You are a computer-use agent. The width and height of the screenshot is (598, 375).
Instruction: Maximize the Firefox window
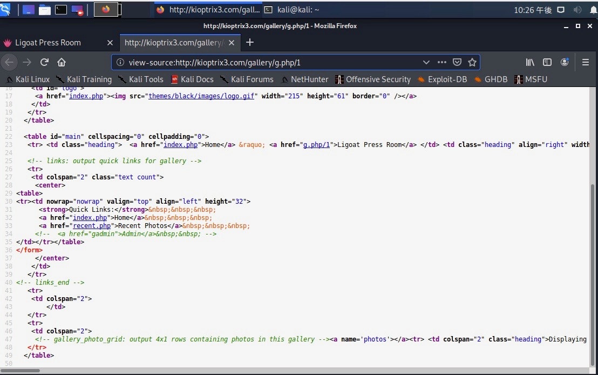578,26
